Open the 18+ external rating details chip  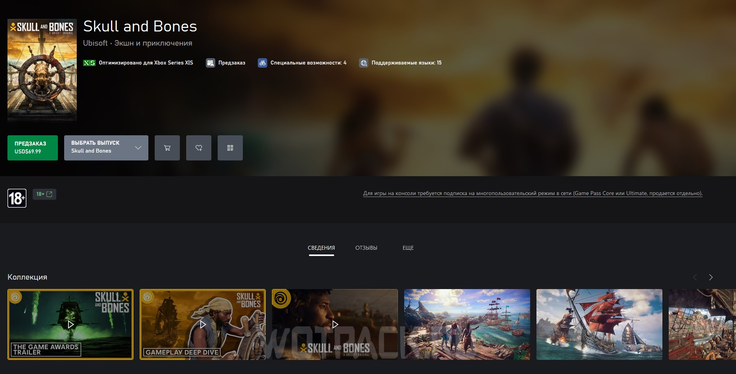point(44,194)
